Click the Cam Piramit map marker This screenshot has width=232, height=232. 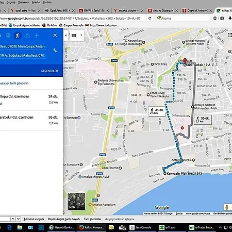click(120, 168)
